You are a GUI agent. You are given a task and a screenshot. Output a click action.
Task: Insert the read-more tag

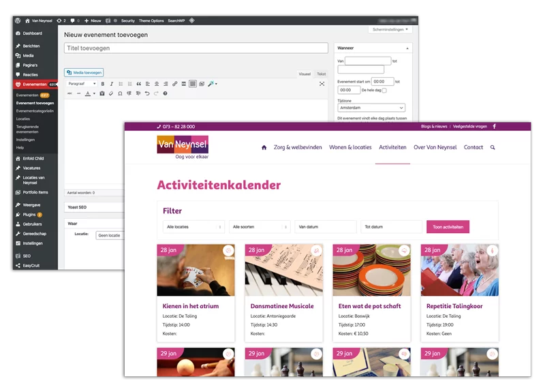(x=184, y=84)
